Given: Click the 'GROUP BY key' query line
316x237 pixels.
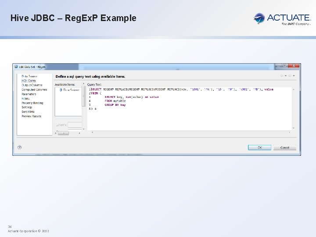Looking at the screenshot, I should [115, 105].
